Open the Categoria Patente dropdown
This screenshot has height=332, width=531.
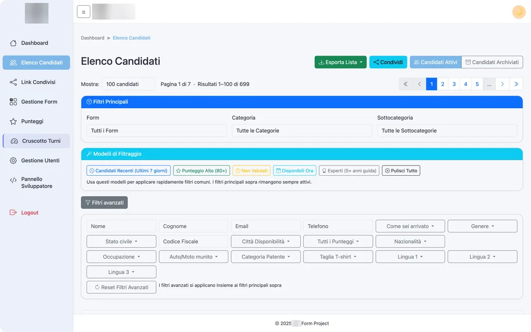(x=266, y=257)
